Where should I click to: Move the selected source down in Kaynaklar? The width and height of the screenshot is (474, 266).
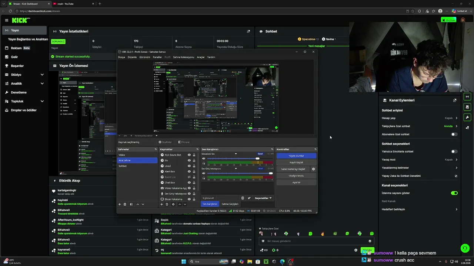185,204
